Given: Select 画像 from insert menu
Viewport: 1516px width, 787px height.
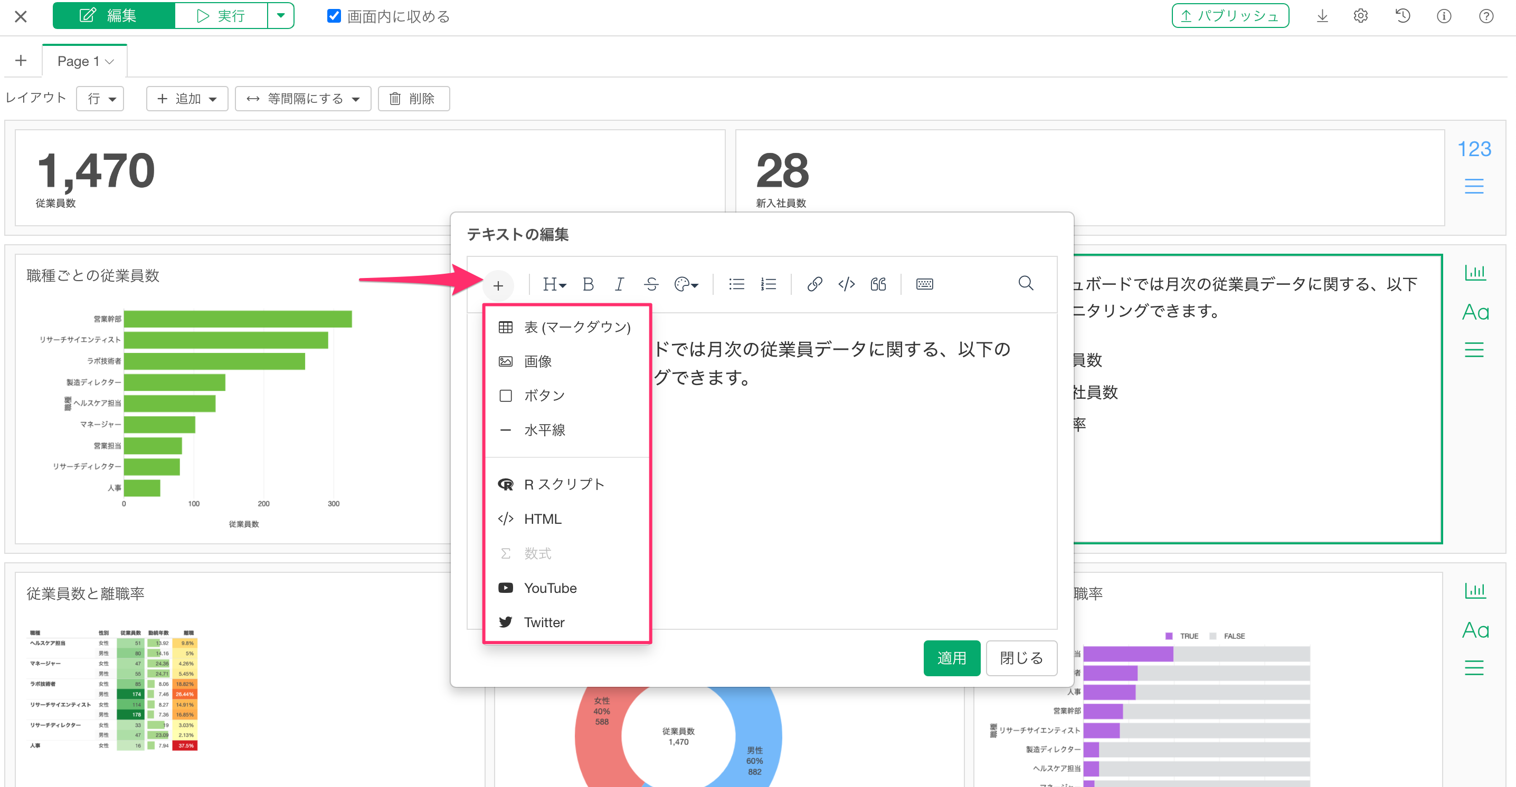Looking at the screenshot, I should tap(566, 361).
